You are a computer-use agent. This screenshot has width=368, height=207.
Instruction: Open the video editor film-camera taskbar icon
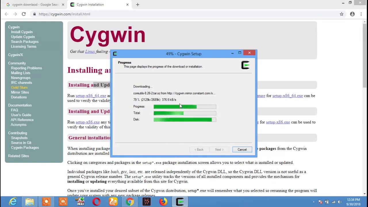pyautogui.click(x=146, y=202)
